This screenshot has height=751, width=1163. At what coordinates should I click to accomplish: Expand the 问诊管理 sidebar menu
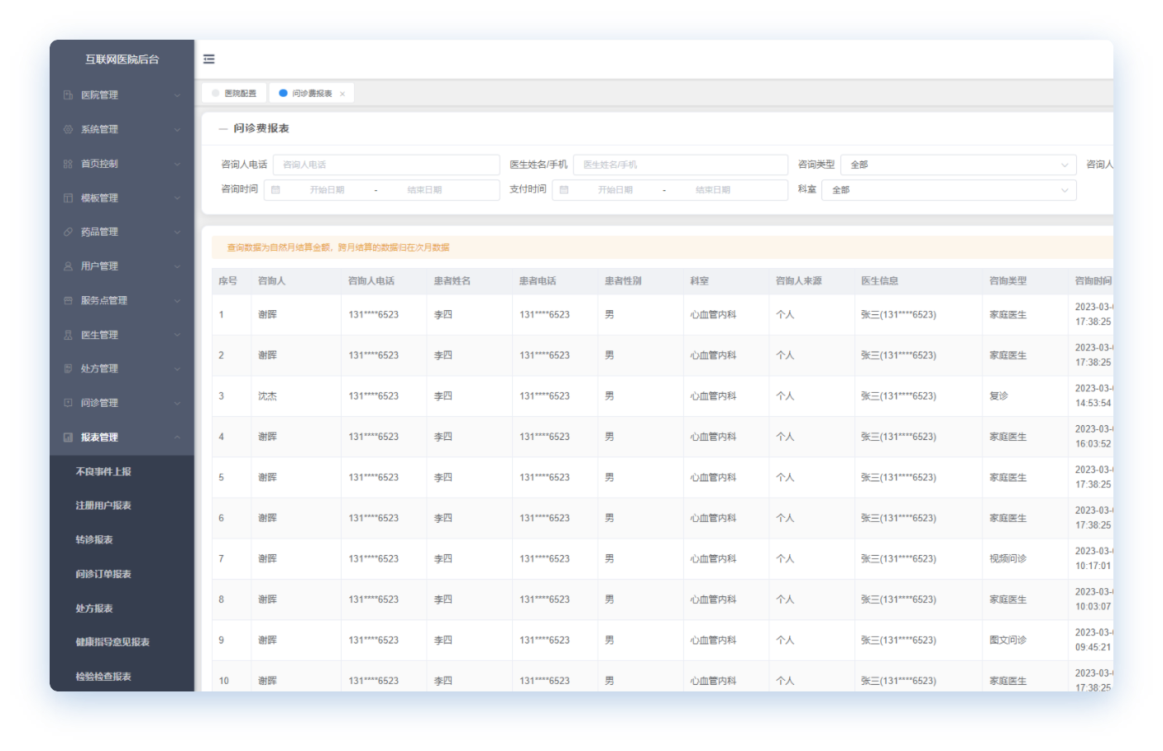122,404
